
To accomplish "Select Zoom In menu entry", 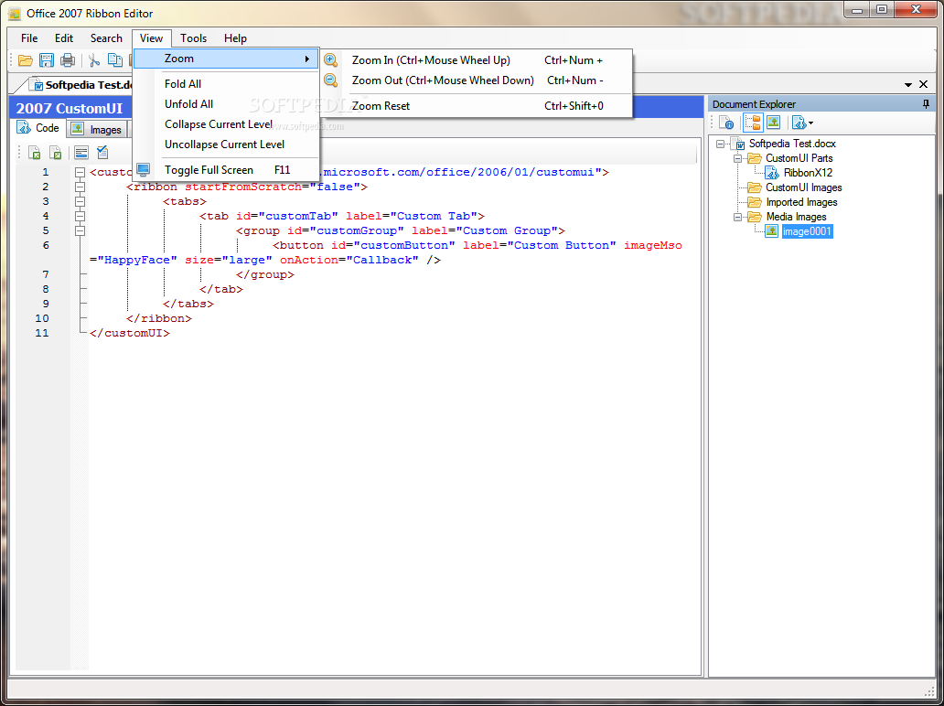I will point(477,60).
